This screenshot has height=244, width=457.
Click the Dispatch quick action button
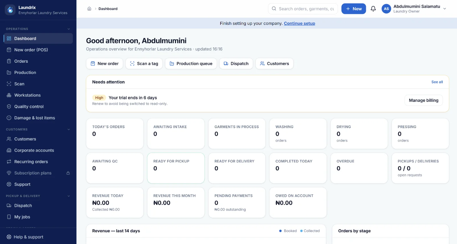coord(236,64)
